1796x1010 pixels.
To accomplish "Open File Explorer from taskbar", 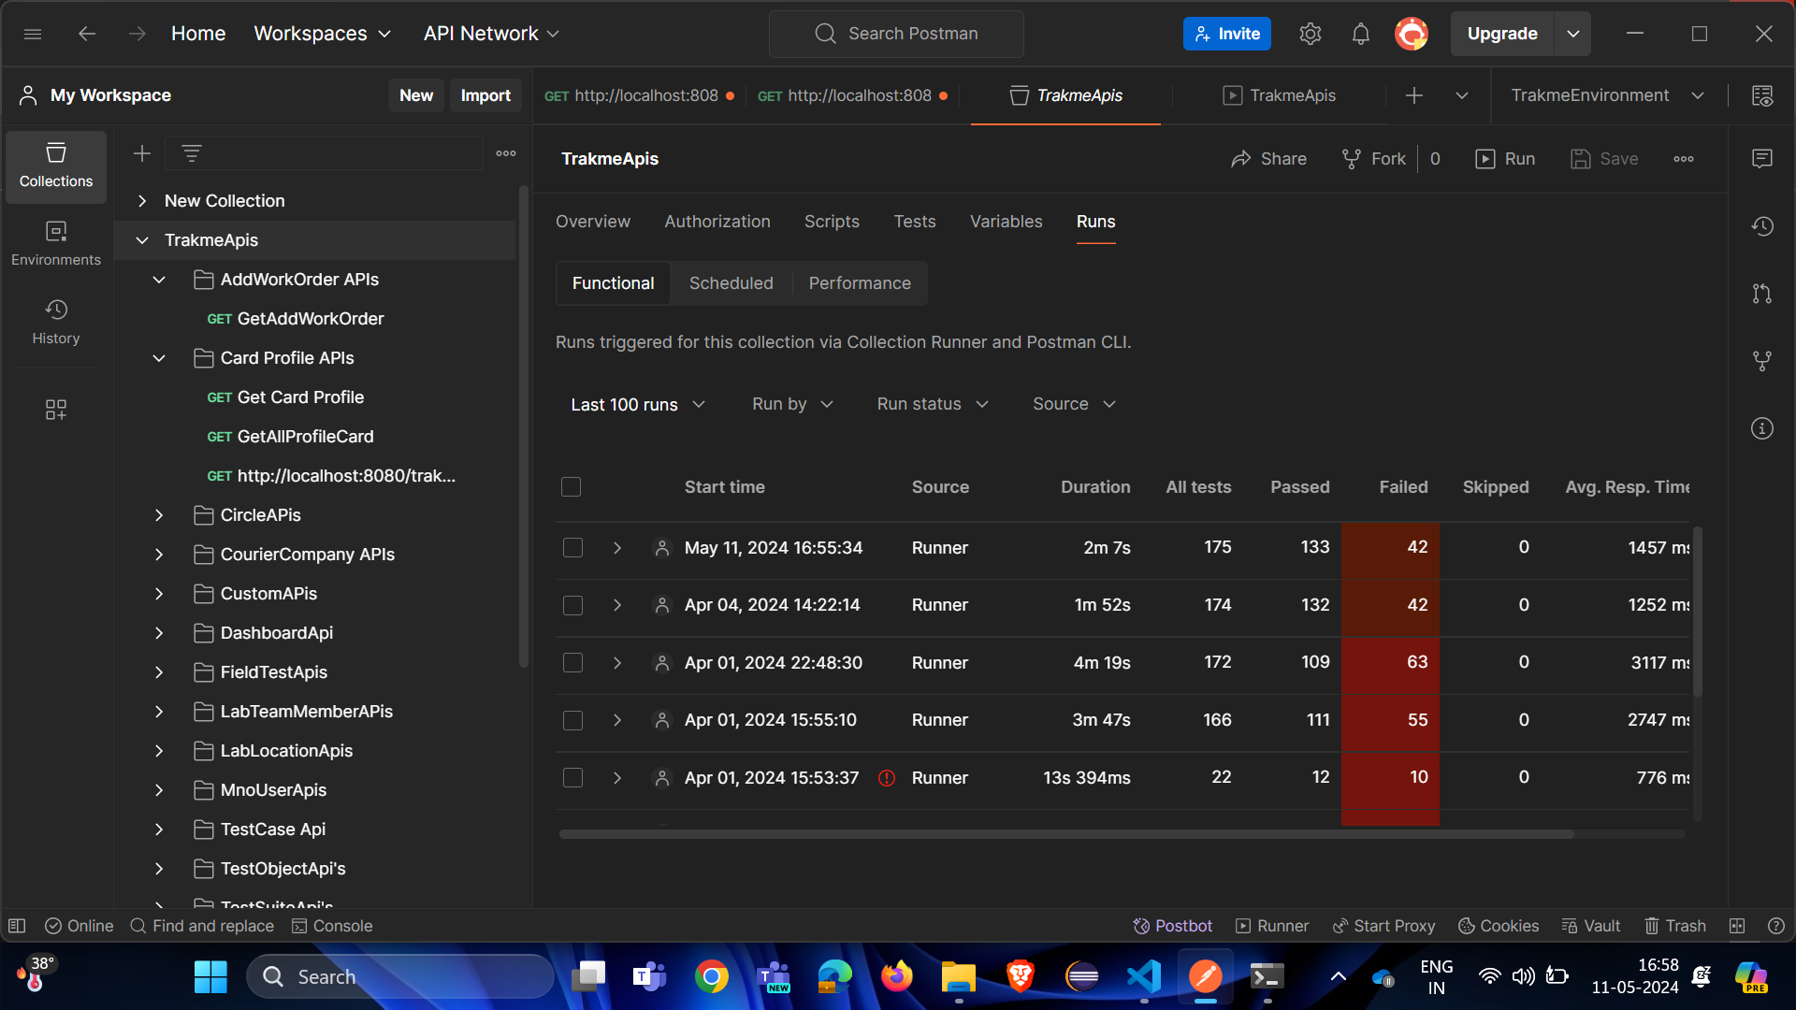I will 959,977.
